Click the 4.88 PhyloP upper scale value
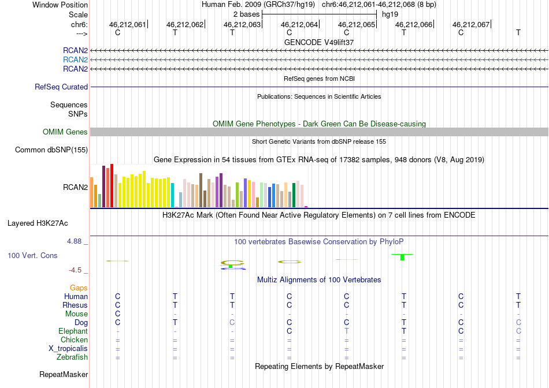549x388 pixels. pos(74,241)
